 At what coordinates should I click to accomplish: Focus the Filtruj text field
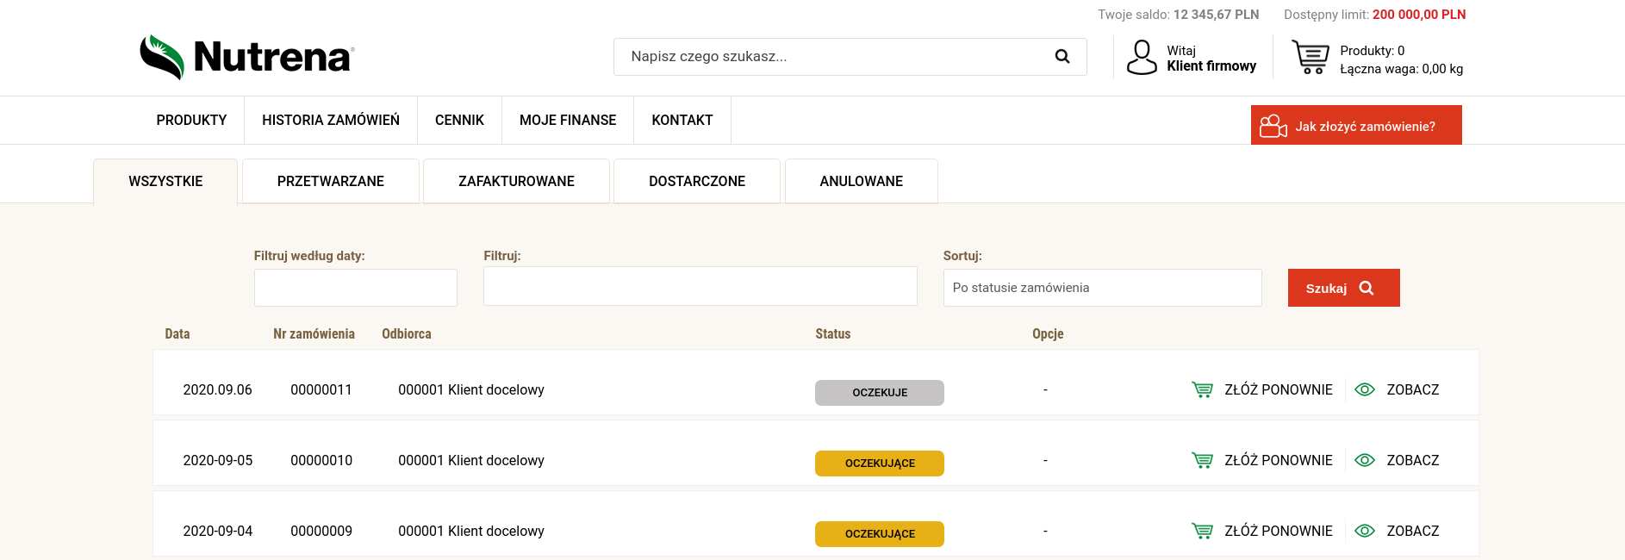(x=700, y=286)
